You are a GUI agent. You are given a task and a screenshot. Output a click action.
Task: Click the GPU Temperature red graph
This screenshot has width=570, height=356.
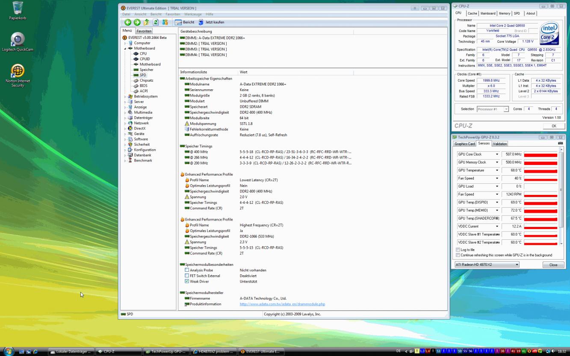click(x=540, y=171)
